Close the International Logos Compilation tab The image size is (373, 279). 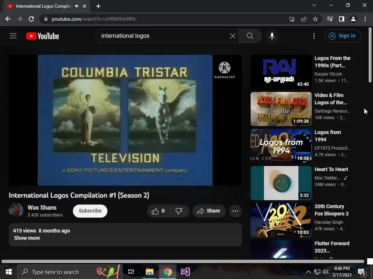point(85,6)
